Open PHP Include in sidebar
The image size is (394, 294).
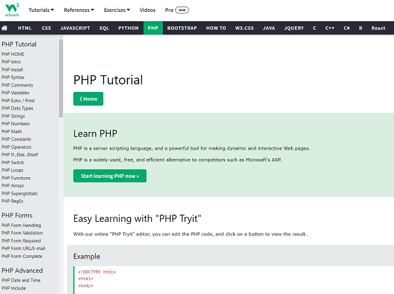(x=14, y=288)
